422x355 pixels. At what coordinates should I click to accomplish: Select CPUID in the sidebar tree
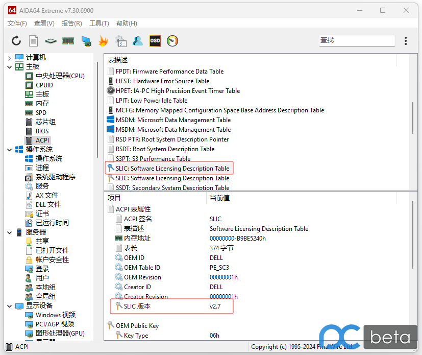click(x=39, y=85)
